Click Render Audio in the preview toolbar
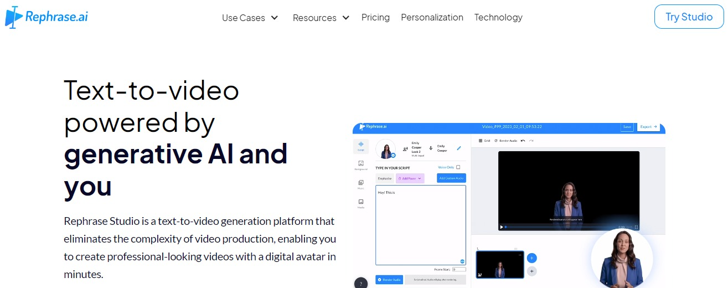728x288 pixels. coord(505,141)
